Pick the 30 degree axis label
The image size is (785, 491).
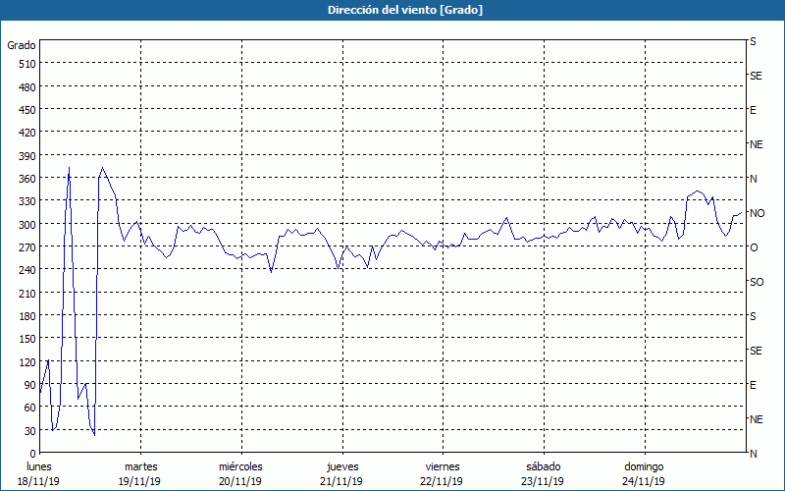click(x=30, y=431)
